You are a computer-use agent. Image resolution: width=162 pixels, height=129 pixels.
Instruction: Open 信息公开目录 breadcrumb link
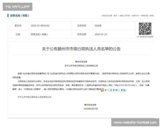[x=124, y=16]
